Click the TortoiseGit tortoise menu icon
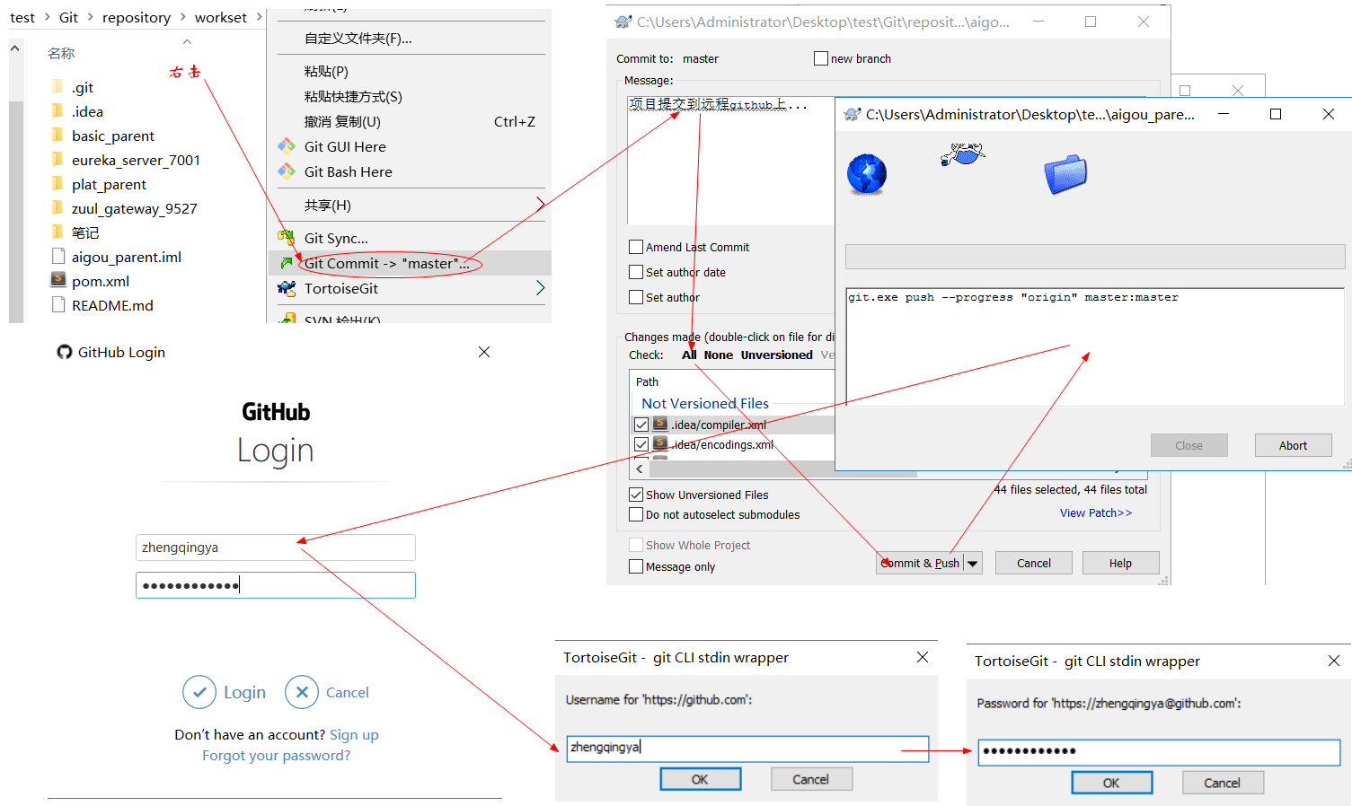1352x806 pixels. click(x=287, y=288)
